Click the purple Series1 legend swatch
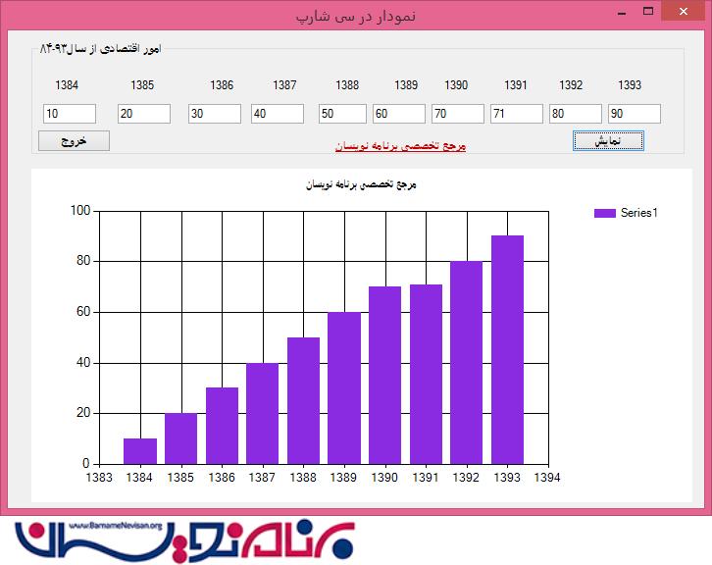Image resolution: width=712 pixels, height=565 pixels. click(x=604, y=213)
